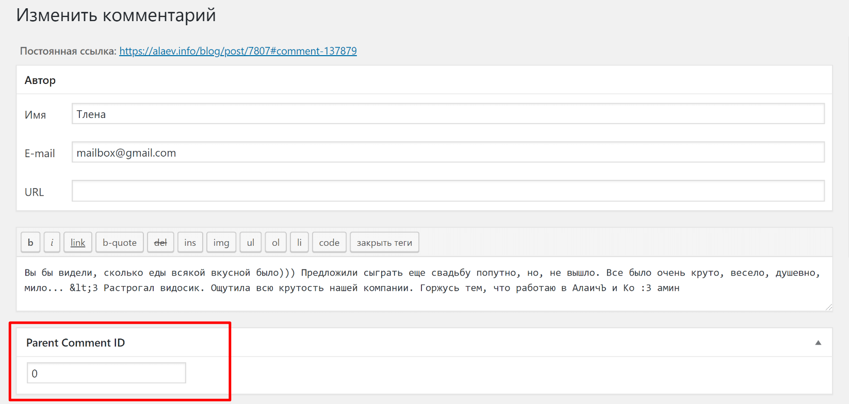Click the 'закрыть теги' button
Image resolution: width=849 pixels, height=404 pixels.
point(384,242)
